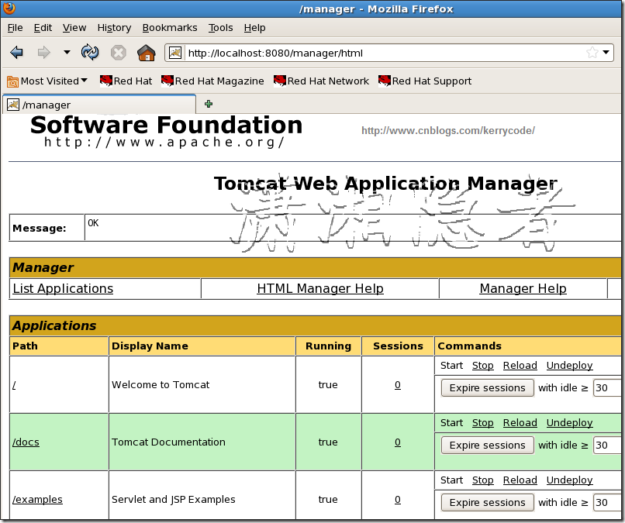
Task: Open the Tools menu
Action: (x=220, y=27)
